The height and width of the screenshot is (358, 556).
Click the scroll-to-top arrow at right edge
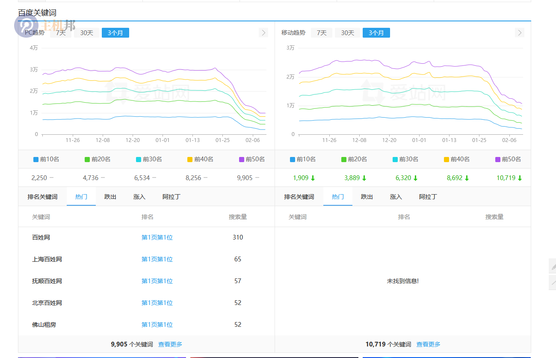[x=553, y=282]
